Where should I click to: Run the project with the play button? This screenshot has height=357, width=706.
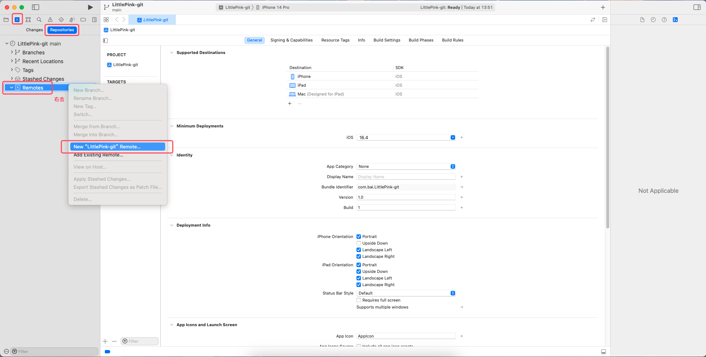click(90, 7)
